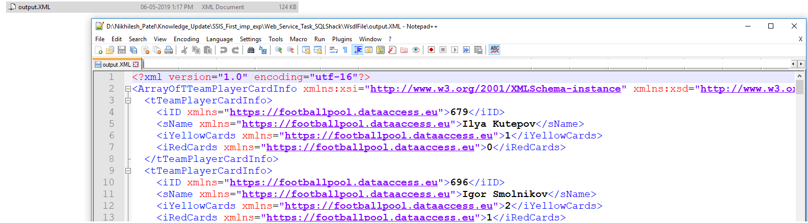Screen dimensions: 808x223
Task: Create a new document with New icon
Action: point(98,50)
